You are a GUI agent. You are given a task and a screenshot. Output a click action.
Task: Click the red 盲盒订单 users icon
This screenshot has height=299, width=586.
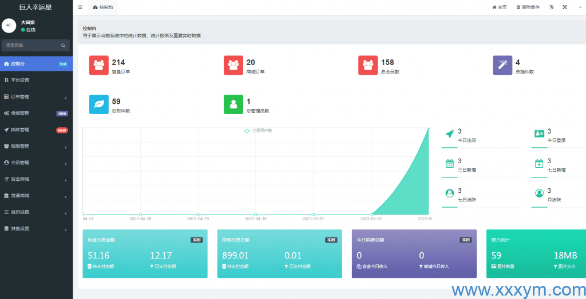[x=99, y=65]
